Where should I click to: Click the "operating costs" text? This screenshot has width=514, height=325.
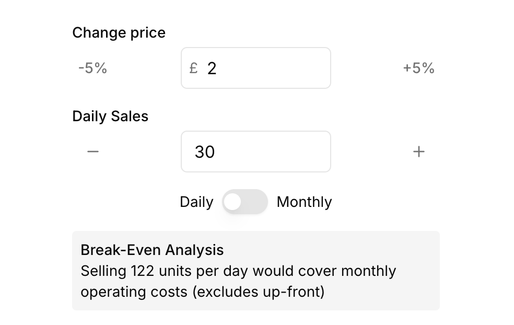click(x=134, y=292)
